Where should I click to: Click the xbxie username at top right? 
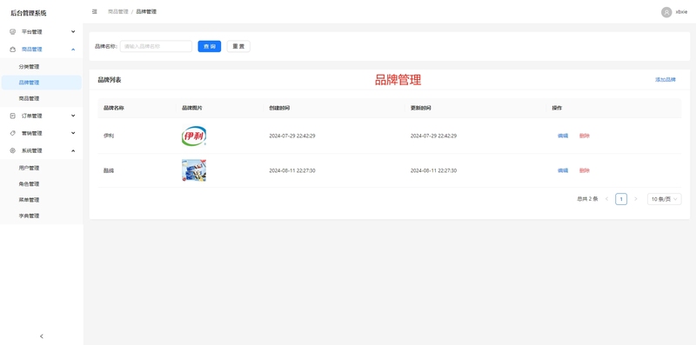681,12
